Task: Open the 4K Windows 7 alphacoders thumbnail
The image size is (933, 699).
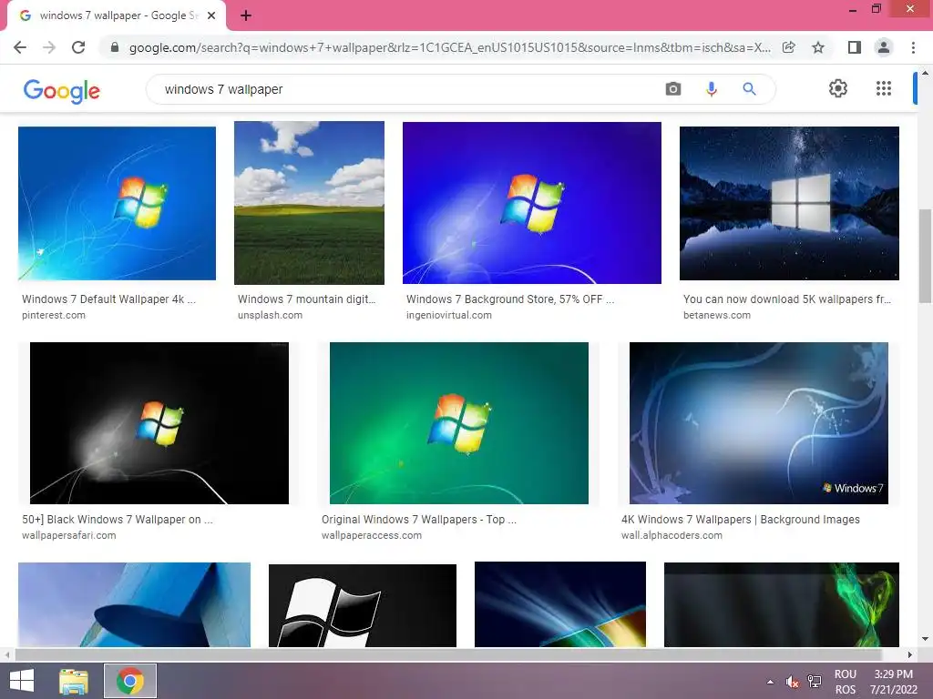Action: point(759,423)
